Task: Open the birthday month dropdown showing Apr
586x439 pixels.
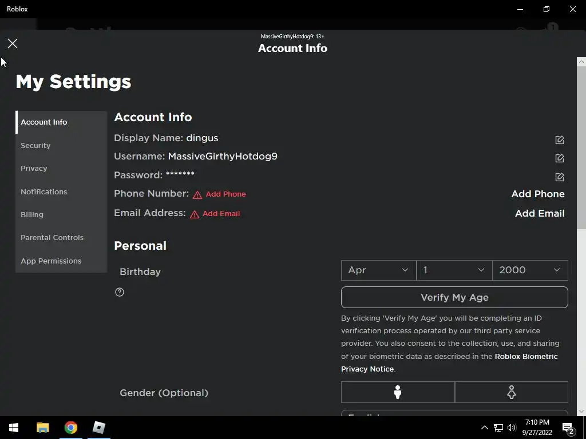Action: [x=379, y=270]
